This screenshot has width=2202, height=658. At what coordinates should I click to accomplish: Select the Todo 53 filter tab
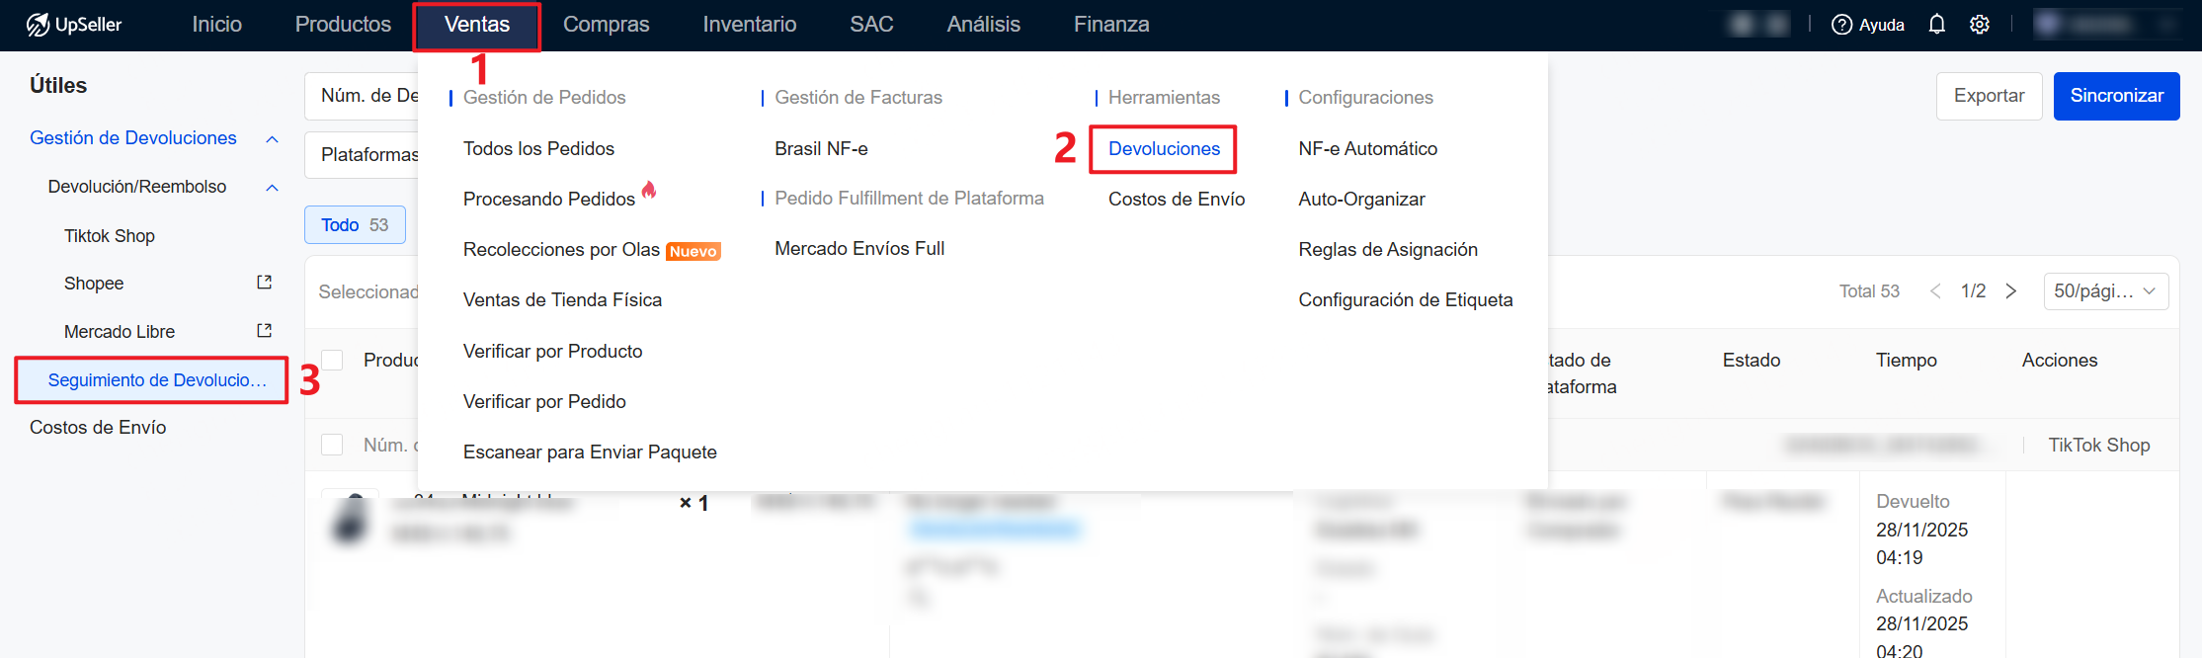tap(355, 225)
